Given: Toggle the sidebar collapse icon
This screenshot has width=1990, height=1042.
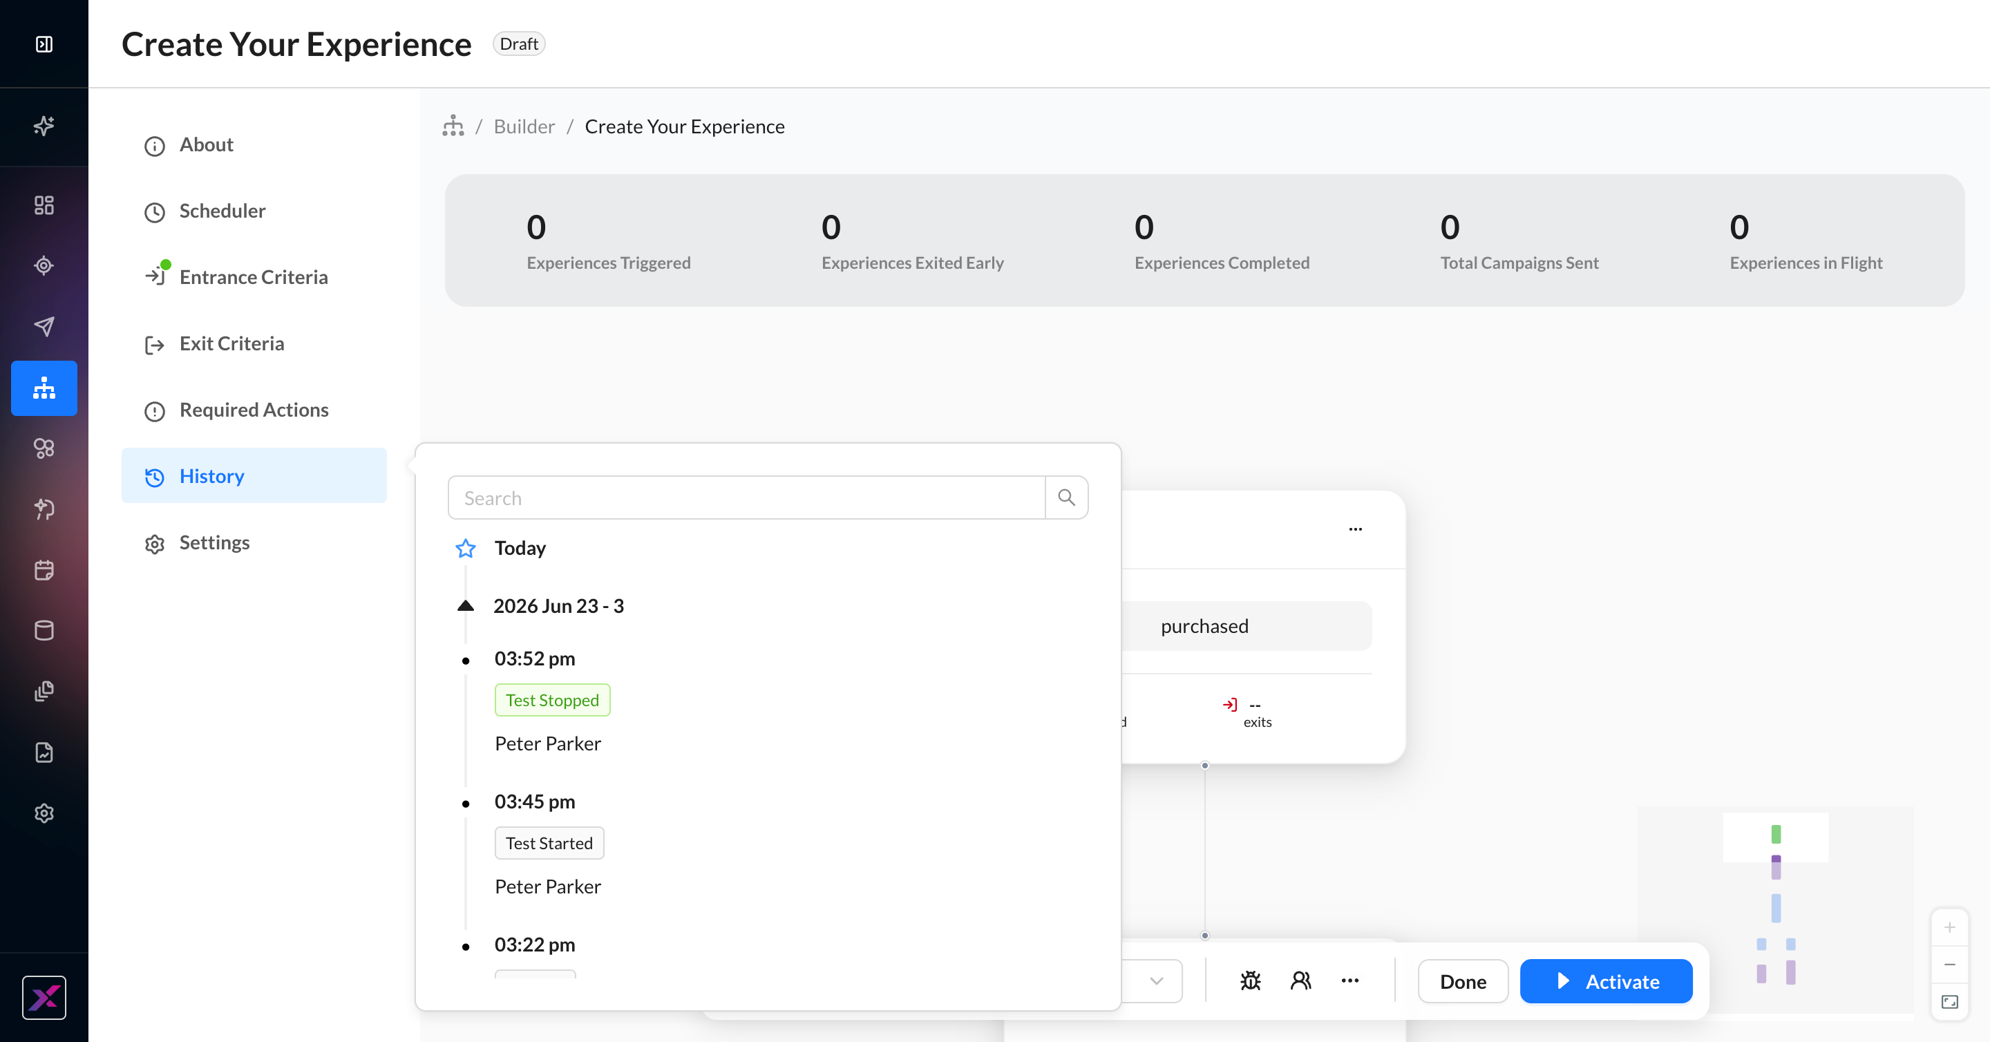Looking at the screenshot, I should pyautogui.click(x=44, y=44).
